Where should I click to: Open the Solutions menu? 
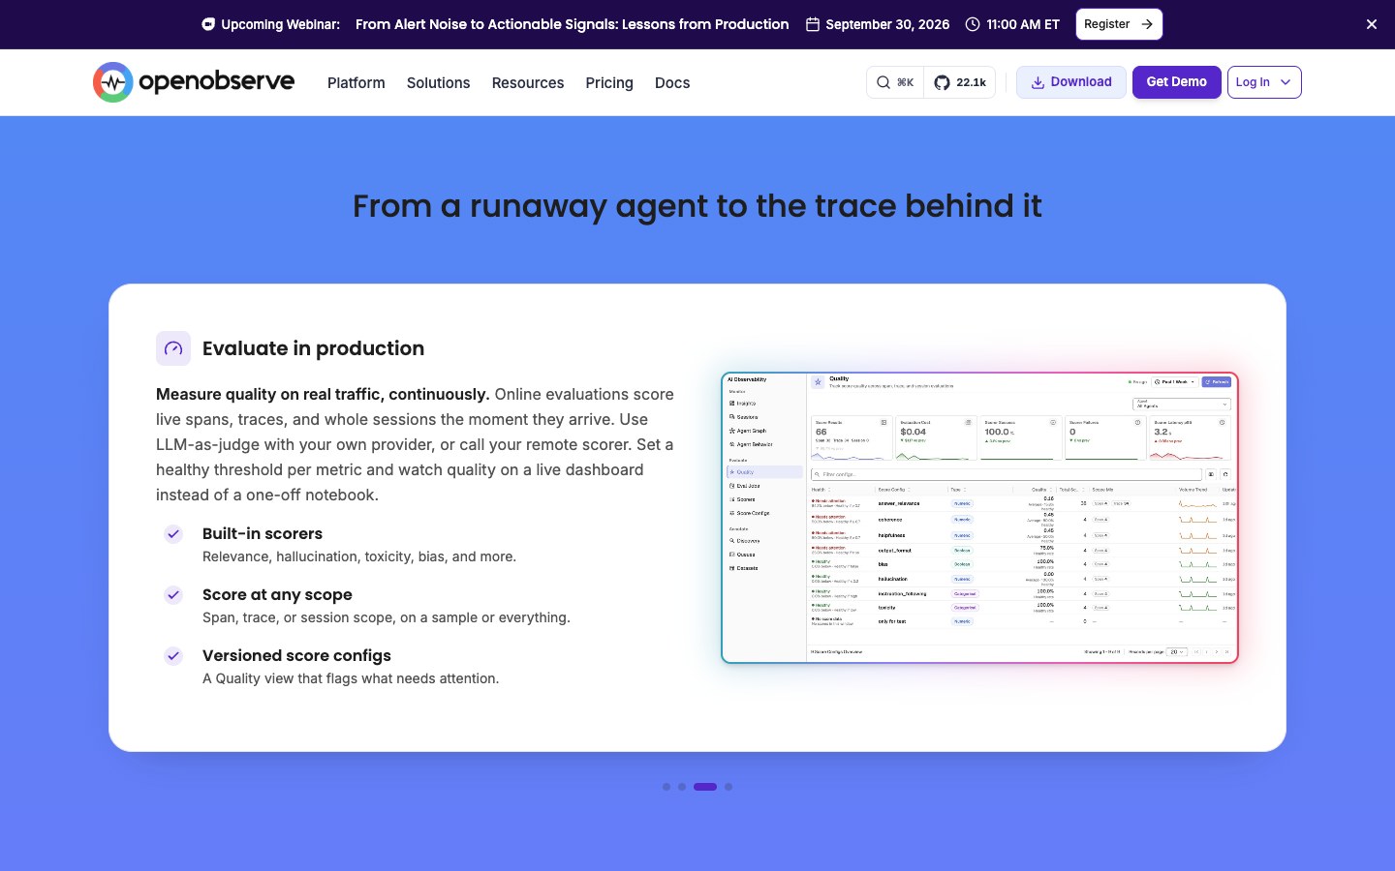click(438, 83)
